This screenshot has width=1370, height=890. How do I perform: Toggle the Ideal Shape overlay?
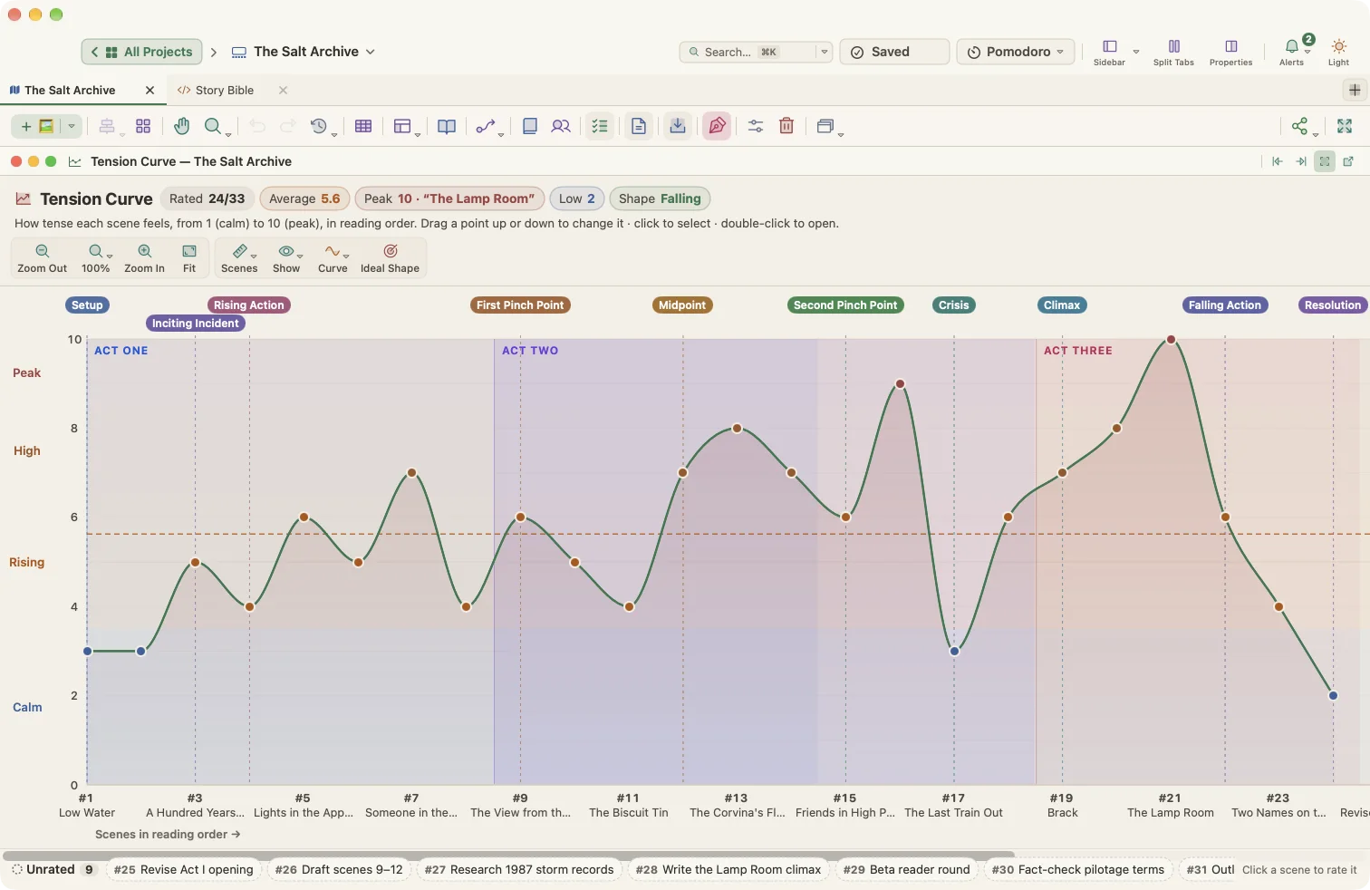coord(390,258)
